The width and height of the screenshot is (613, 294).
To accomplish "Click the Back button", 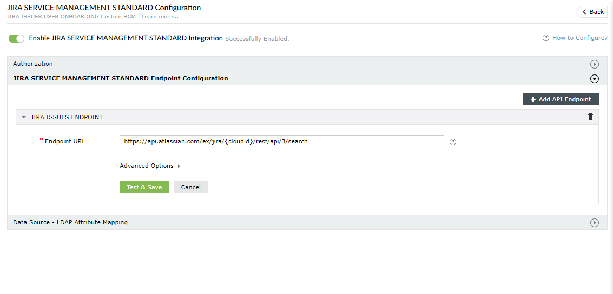I will pos(592,12).
